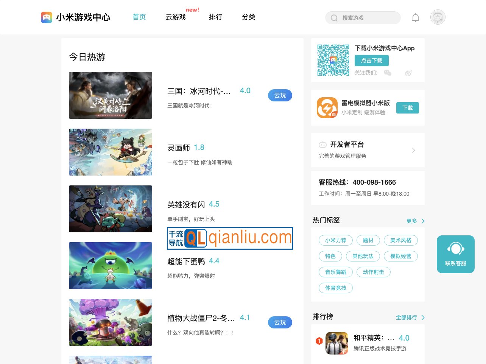The width and height of the screenshot is (486, 364).
Task: Expand the 开发者平台 section chevron
Action: (x=413, y=150)
